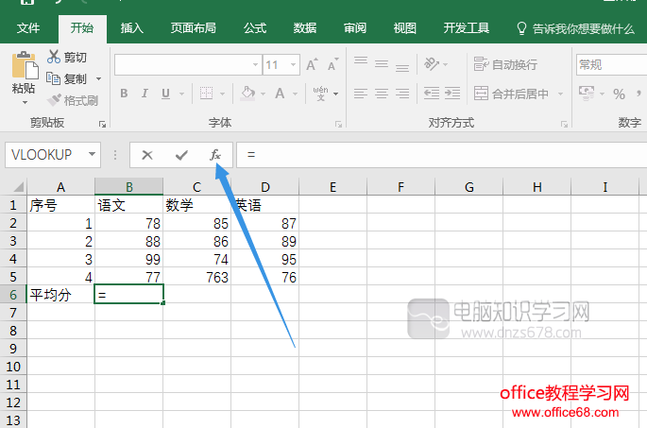Select Center alignment icon
Image resolution: width=647 pixels, height=428 pixels.
coord(382,94)
